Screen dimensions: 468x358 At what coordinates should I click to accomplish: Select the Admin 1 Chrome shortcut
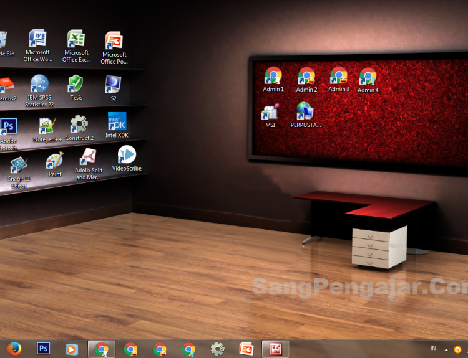(273, 79)
